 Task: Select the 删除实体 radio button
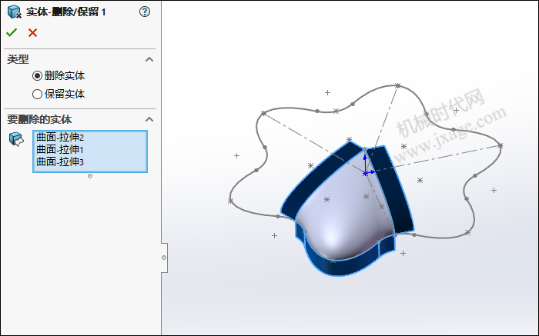[x=37, y=75]
